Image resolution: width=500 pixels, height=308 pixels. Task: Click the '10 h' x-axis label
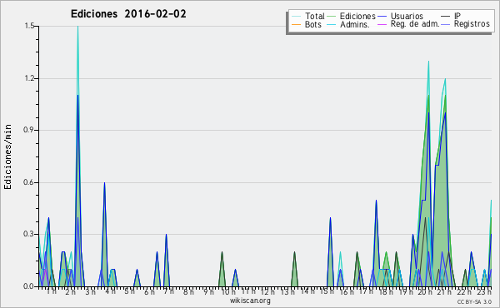pyautogui.click(x=228, y=291)
